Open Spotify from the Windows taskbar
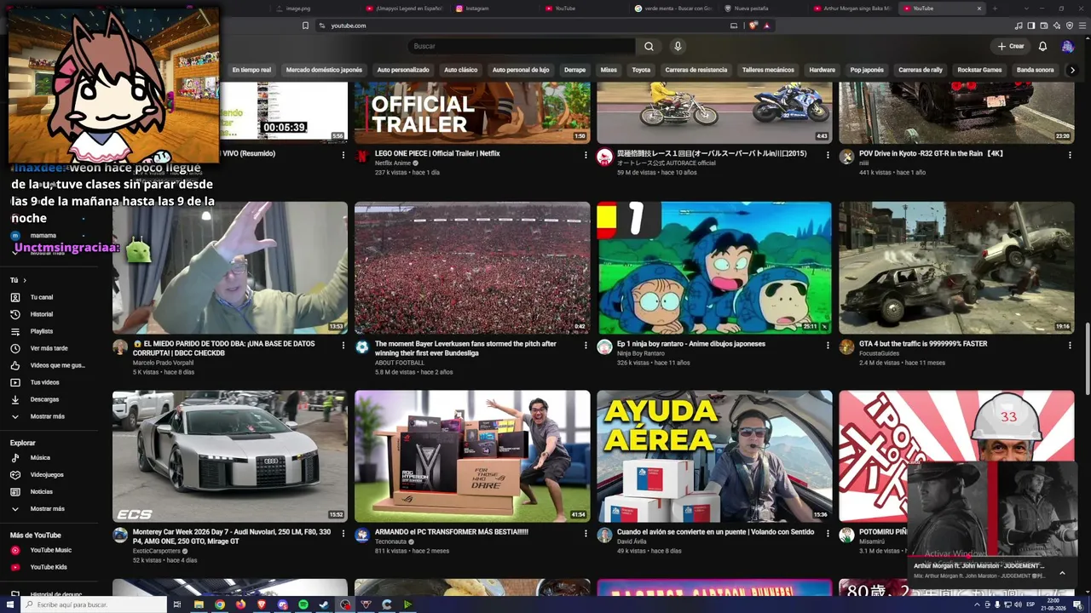The height and width of the screenshot is (613, 1091). pos(303,604)
